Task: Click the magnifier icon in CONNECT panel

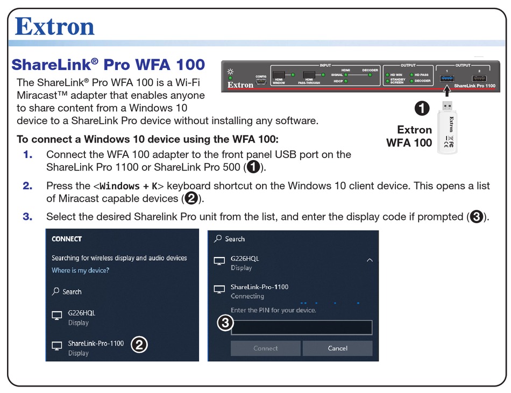Action: pos(56,291)
